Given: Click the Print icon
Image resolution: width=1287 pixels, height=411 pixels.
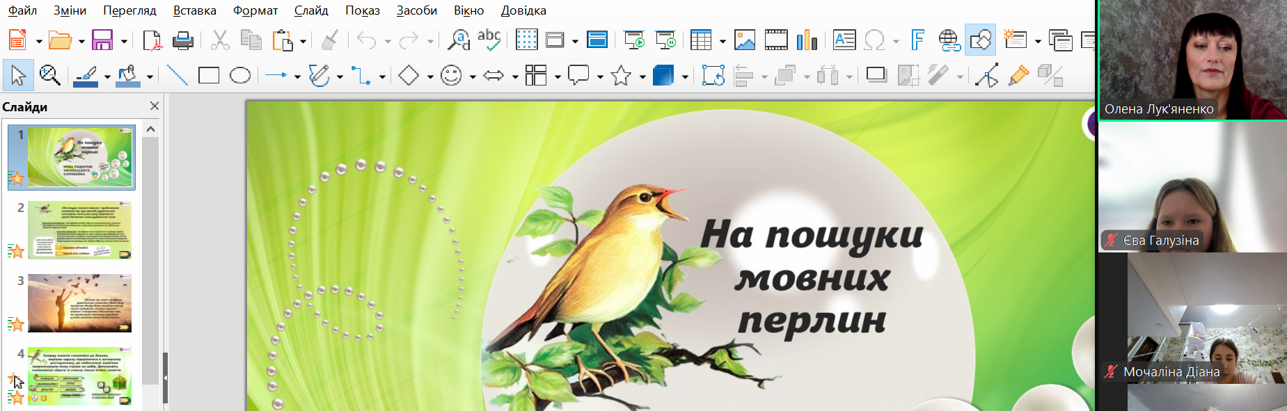Looking at the screenshot, I should point(182,40).
